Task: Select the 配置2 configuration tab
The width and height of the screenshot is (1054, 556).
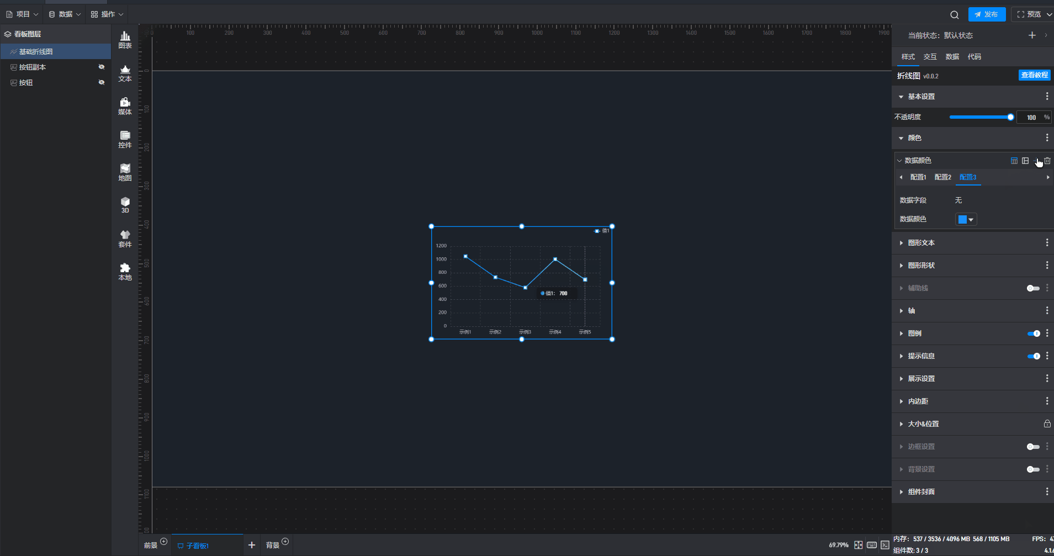Action: 942,177
